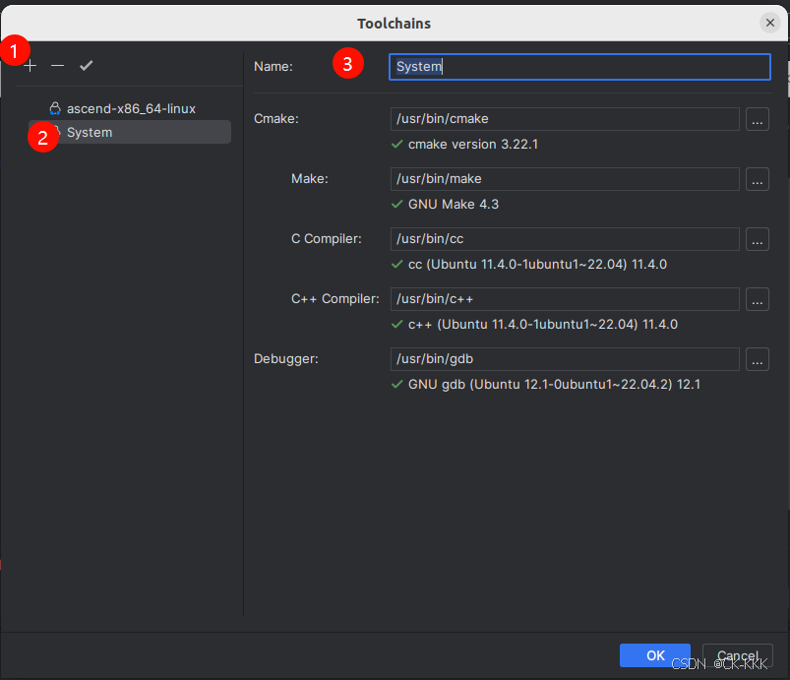Viewport: 790px width, 680px height.
Task: Select the System toolchain entry
Action: point(130,132)
